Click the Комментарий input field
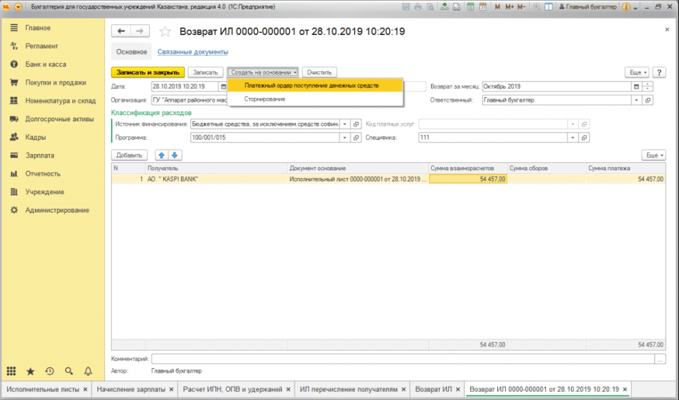Image resolution: width=679 pixels, height=400 pixels. coord(406,359)
